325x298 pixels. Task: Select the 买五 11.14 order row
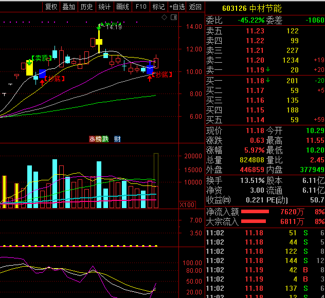265,120
